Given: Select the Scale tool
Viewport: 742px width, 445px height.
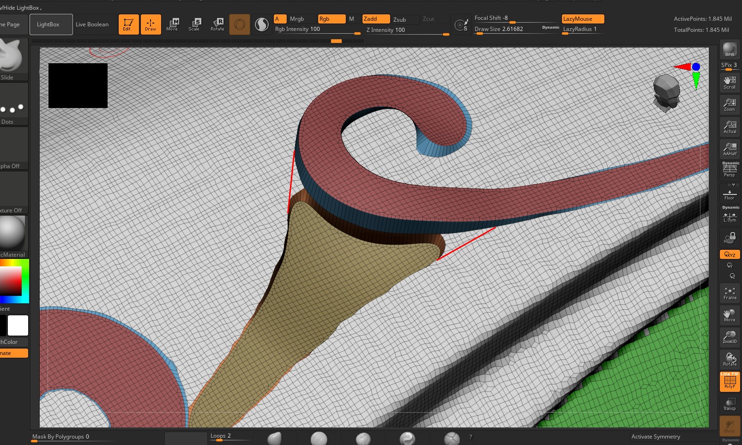Looking at the screenshot, I should point(195,24).
